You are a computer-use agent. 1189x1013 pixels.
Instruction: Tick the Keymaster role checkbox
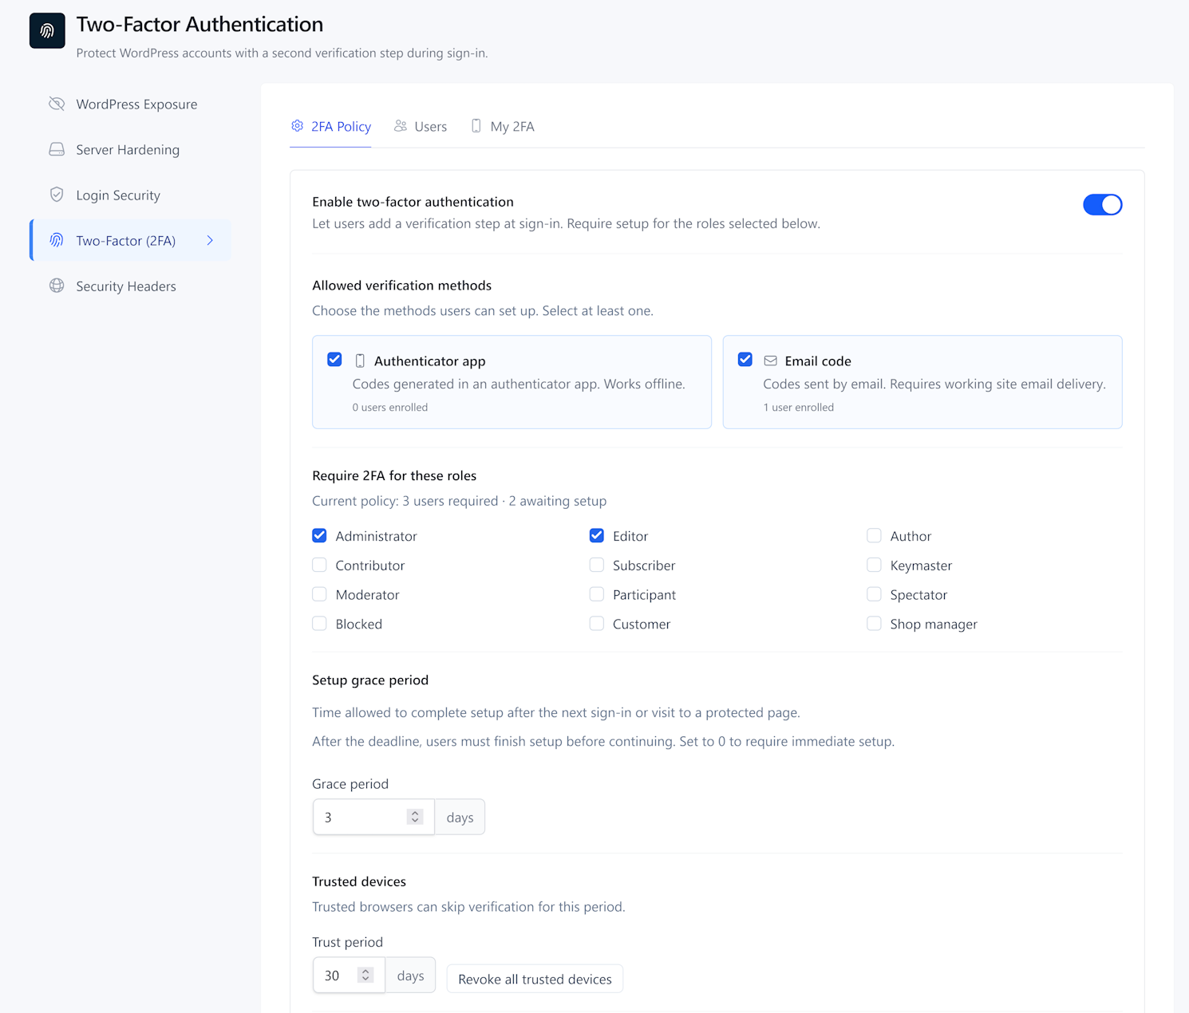click(875, 565)
